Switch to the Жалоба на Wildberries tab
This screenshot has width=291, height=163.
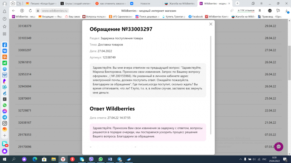pos(180,4)
